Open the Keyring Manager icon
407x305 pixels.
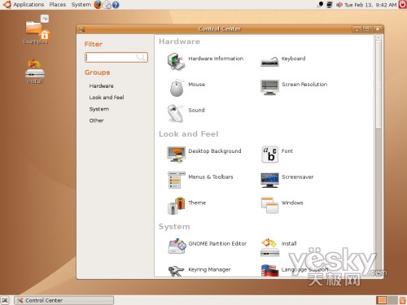(x=177, y=271)
